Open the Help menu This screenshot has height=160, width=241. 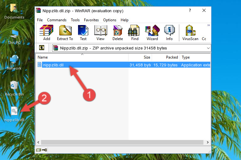[x=124, y=20]
